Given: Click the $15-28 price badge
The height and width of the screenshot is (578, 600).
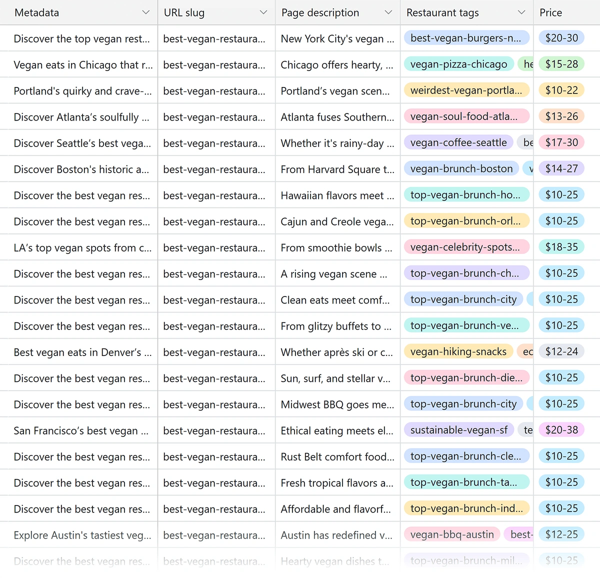Looking at the screenshot, I should pyautogui.click(x=561, y=64).
